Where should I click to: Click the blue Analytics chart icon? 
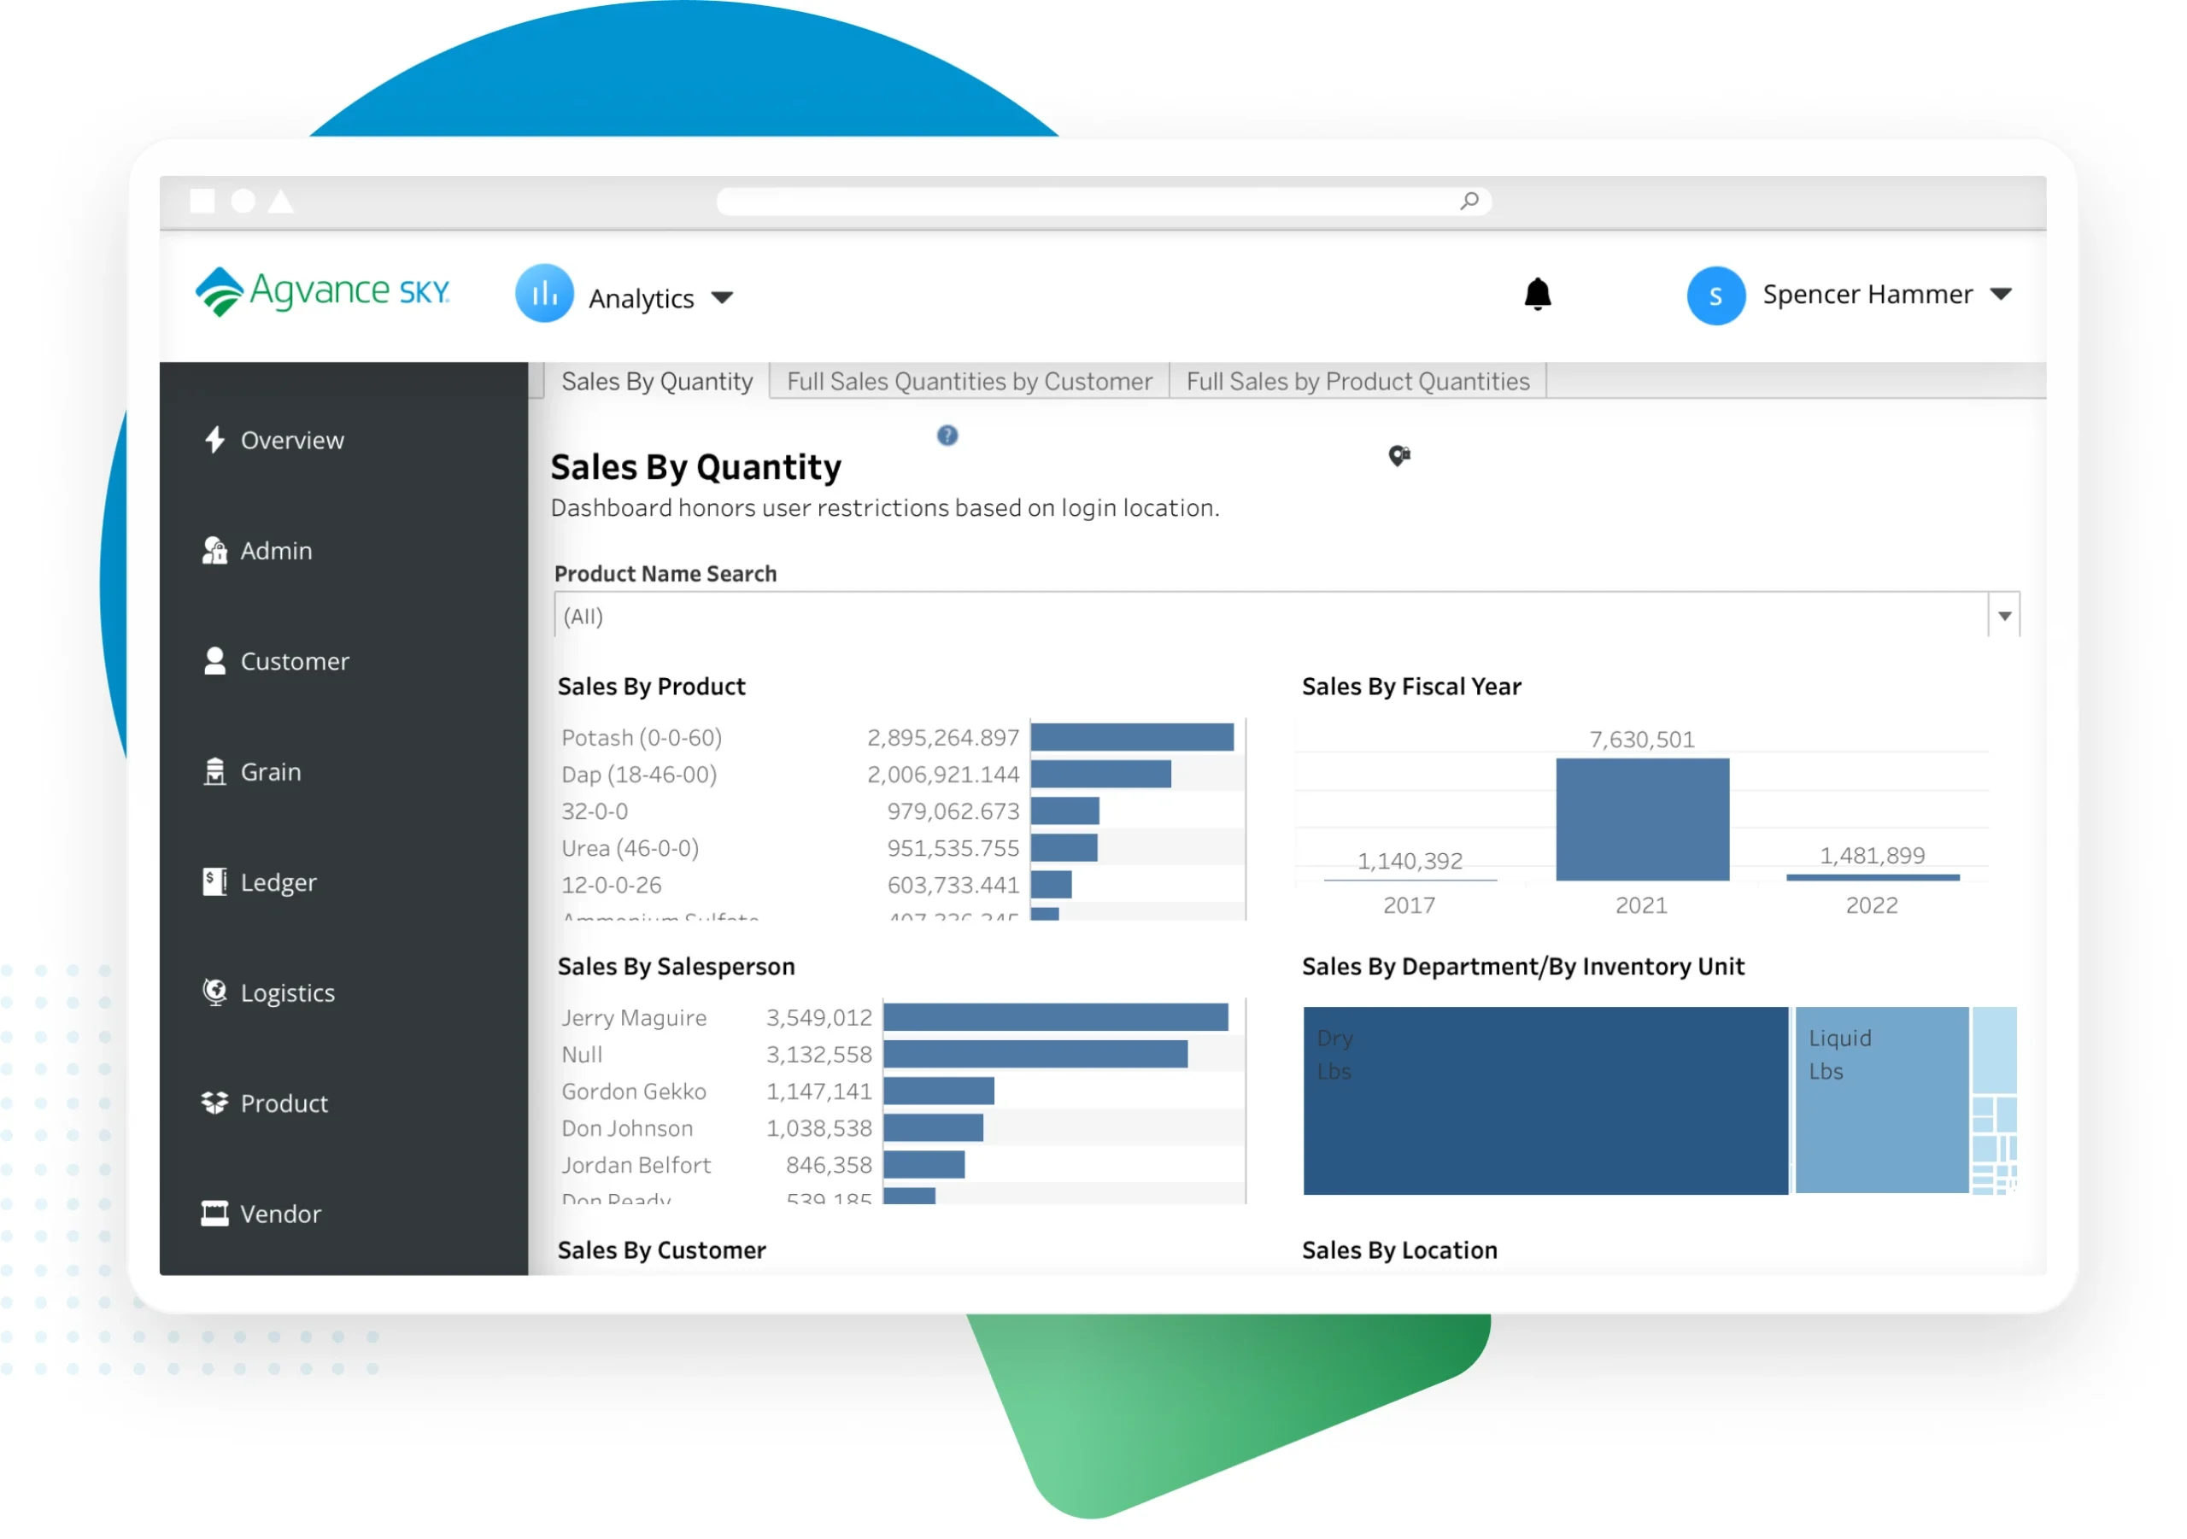click(x=544, y=295)
